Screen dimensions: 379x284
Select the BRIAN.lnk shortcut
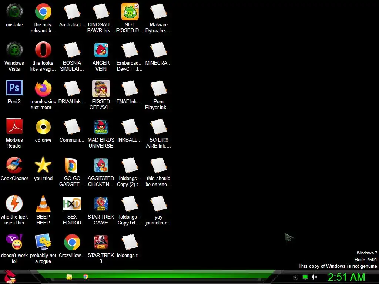(72, 88)
